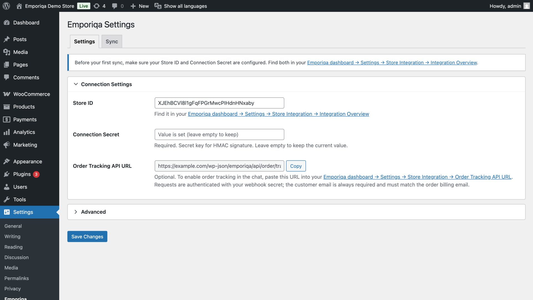This screenshot has width=533, height=300.
Task: Click inside the Store ID field
Action: pyautogui.click(x=219, y=103)
